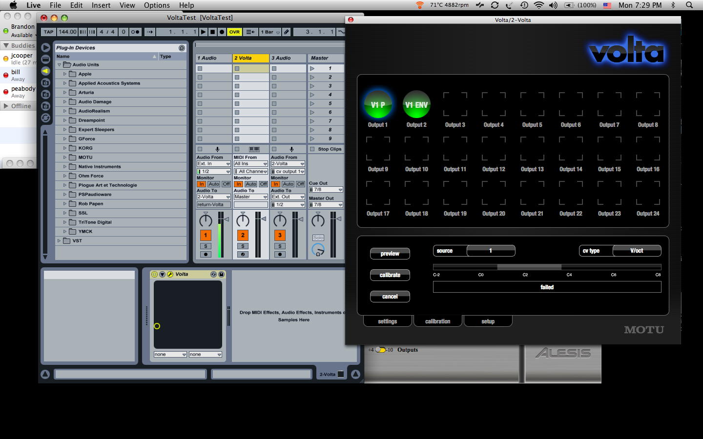The height and width of the screenshot is (439, 703).
Task: Expand the Native Instruments folder
Action: [x=65, y=166]
